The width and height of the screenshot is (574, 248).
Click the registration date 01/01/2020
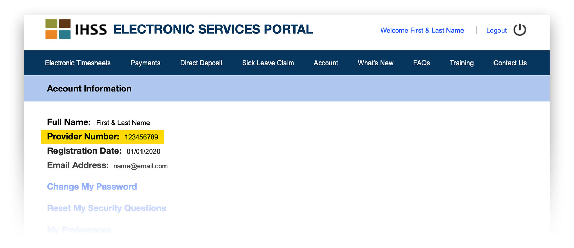[x=143, y=151]
